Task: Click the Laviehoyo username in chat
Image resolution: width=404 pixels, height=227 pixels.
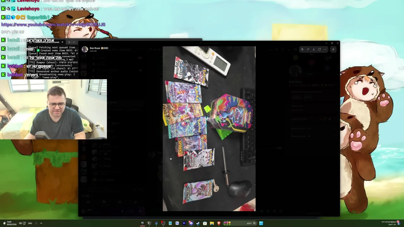Action: [x=28, y=9]
